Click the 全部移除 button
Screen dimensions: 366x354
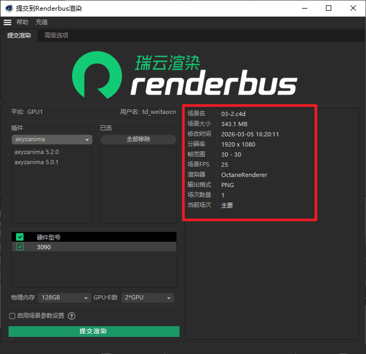138,139
